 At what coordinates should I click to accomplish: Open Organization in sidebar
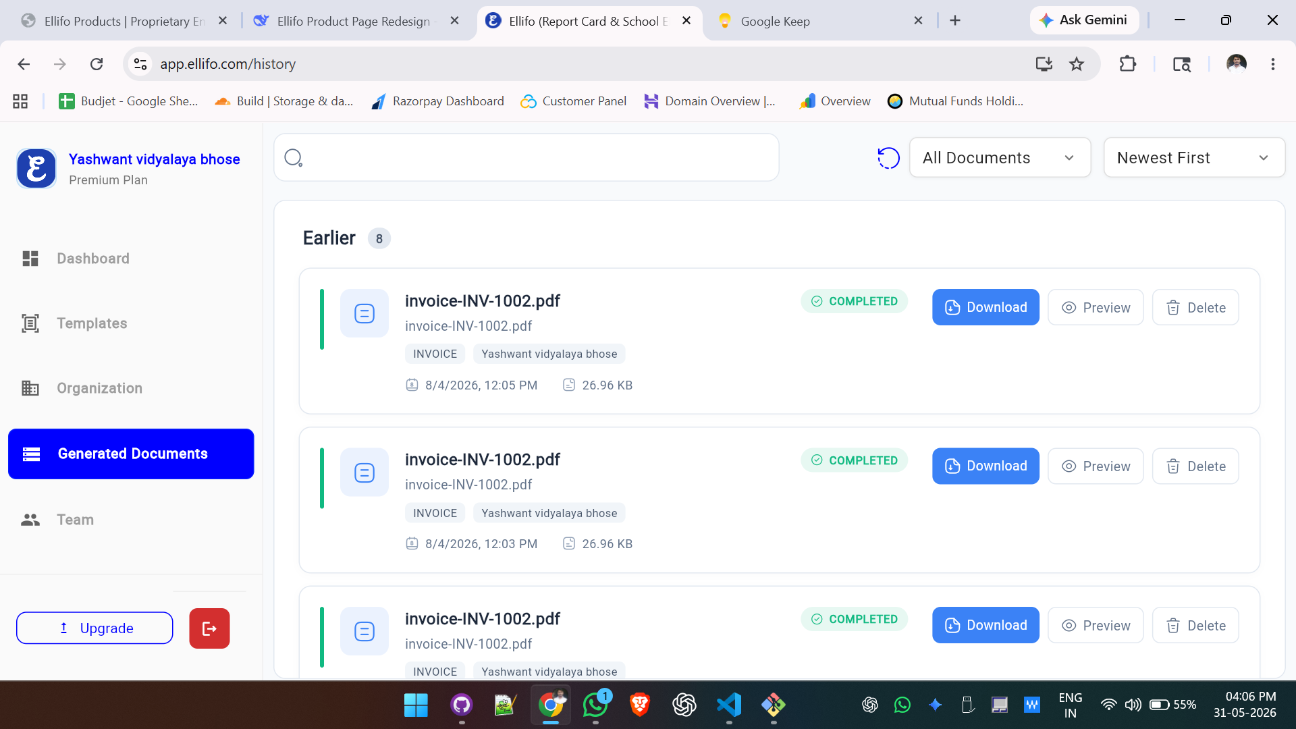99,388
